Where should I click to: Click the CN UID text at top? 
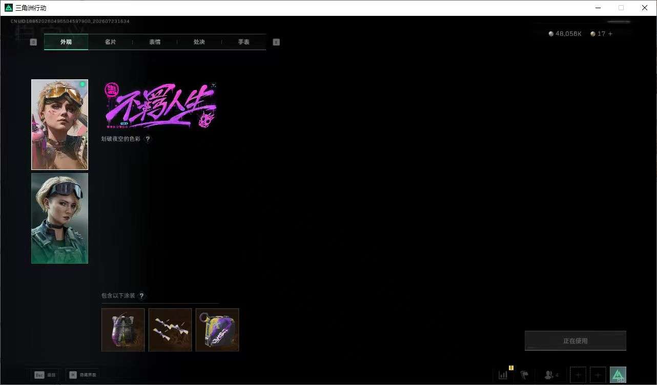[x=70, y=22]
